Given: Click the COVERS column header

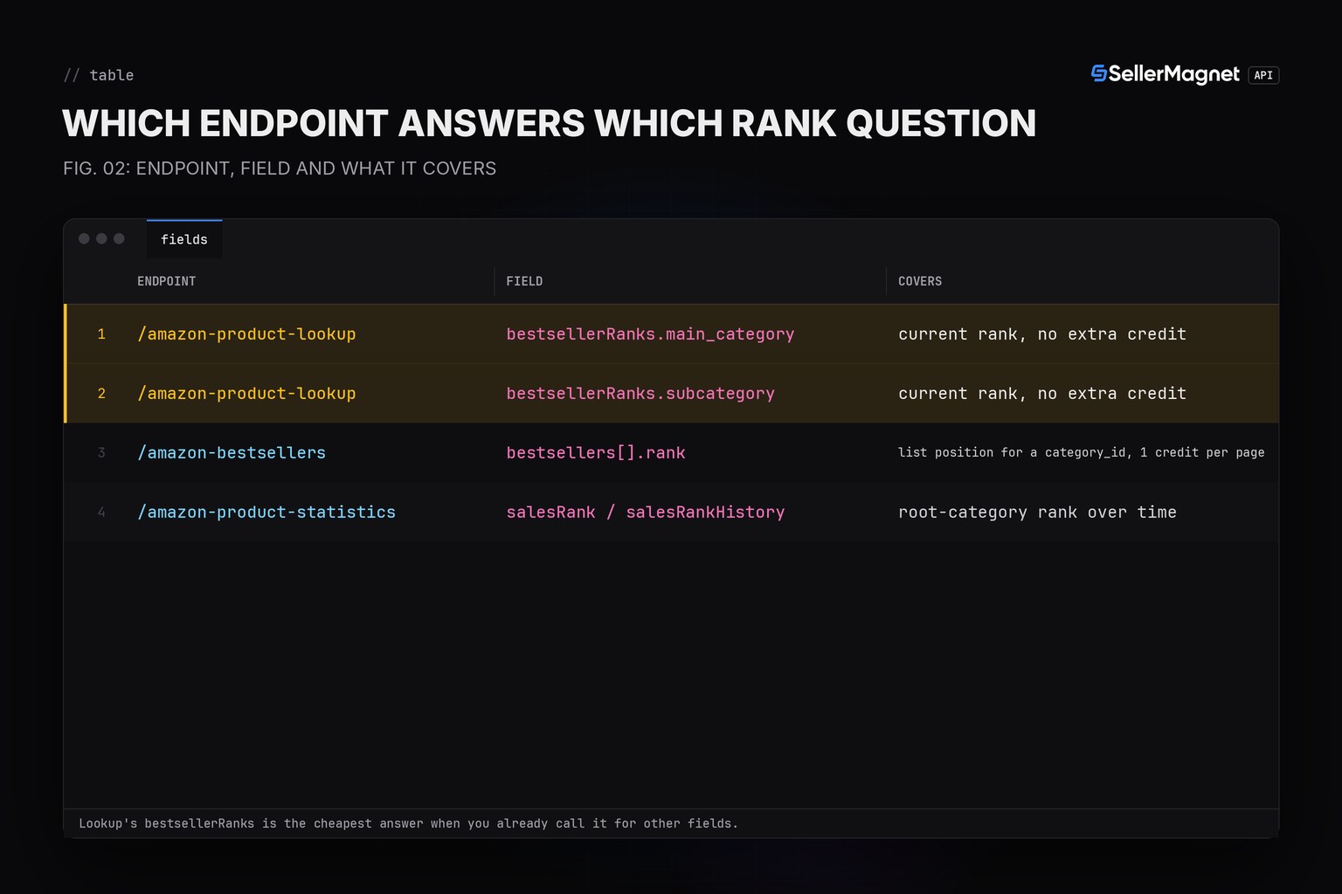Looking at the screenshot, I should 920,281.
